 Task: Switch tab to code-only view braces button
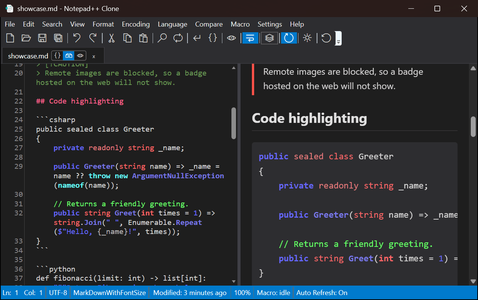click(57, 56)
